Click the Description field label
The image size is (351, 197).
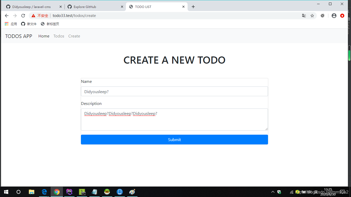(91, 104)
